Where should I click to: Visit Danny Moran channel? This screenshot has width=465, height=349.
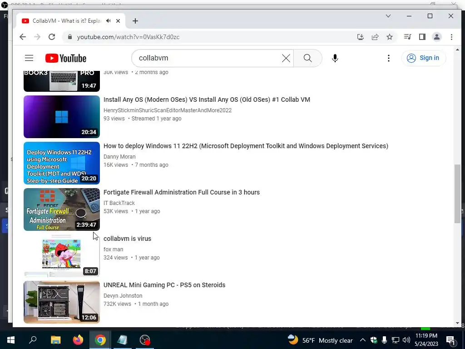point(119,157)
